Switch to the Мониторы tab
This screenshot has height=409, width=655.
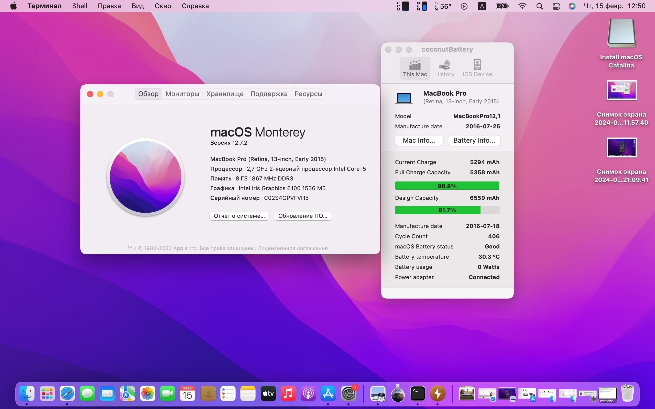tap(182, 94)
